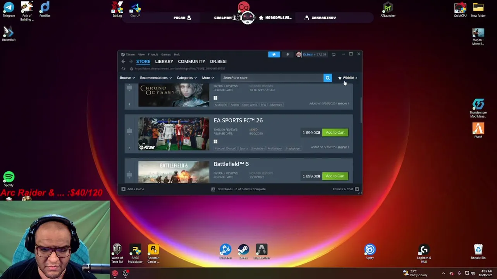This screenshot has width=497, height=279.
Task: Click the Steam back navigation arrow
Action: pos(123,61)
